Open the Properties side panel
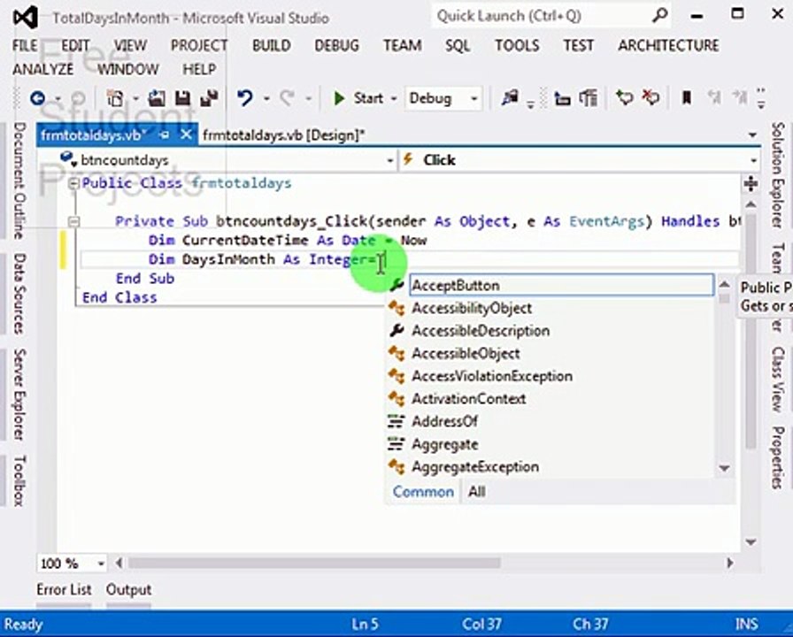This screenshot has height=637, width=793. (778, 458)
